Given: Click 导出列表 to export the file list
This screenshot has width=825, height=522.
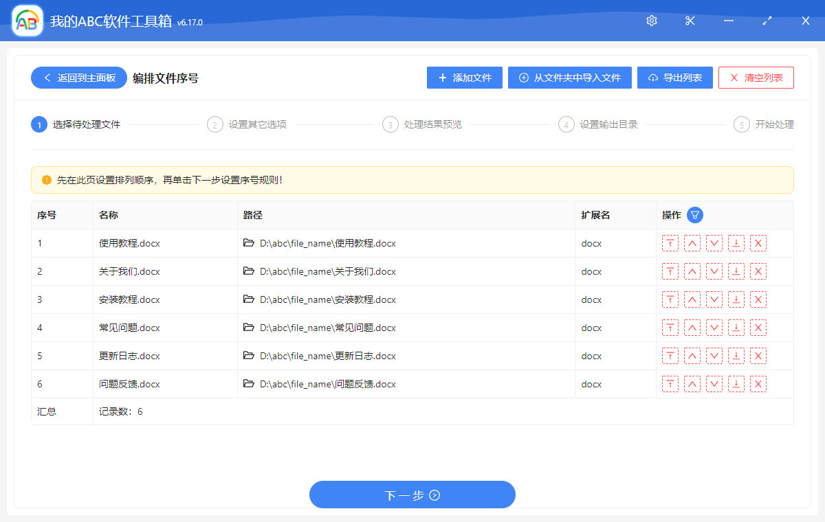Looking at the screenshot, I should click(674, 78).
